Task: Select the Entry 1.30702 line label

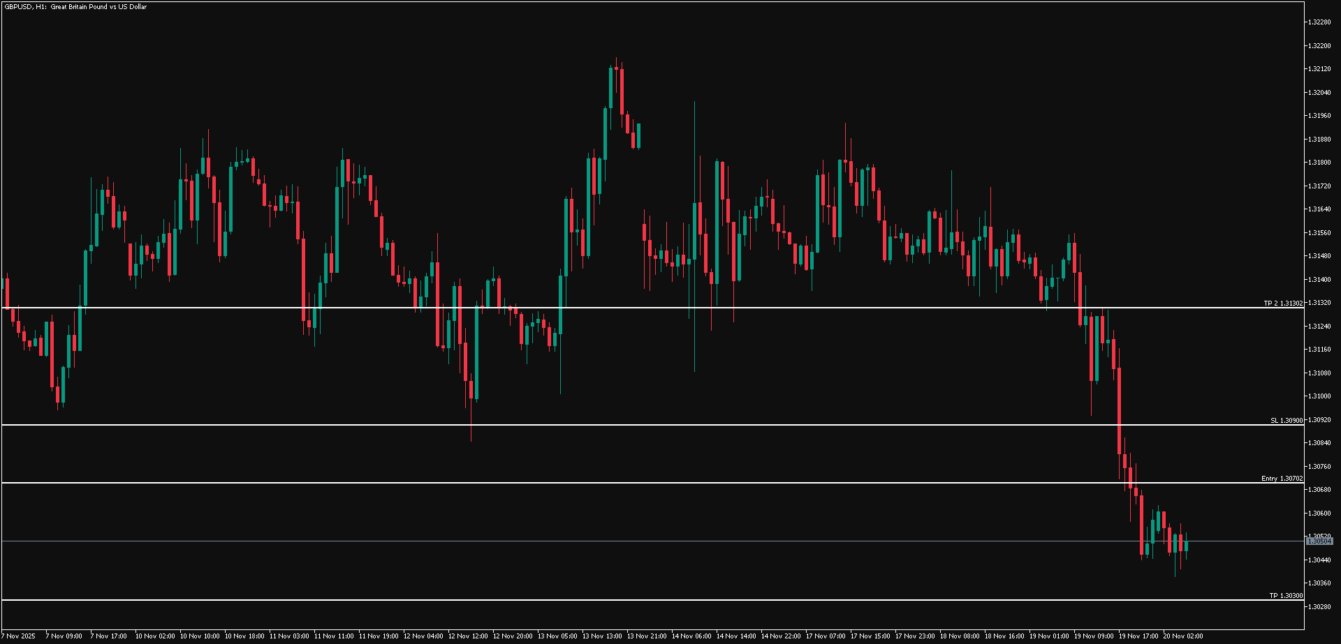Action: [x=1282, y=479]
